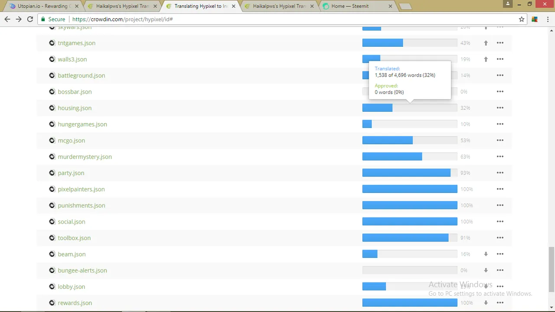Click the file icon beside rewards.json
555x312 pixels.
pyautogui.click(x=52, y=303)
